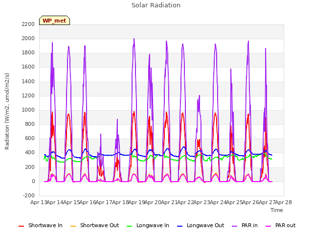Image resolution: width=313 pixels, height=235 pixels.
Task: Click the WP_met annotation box
Action: pyautogui.click(x=54, y=21)
